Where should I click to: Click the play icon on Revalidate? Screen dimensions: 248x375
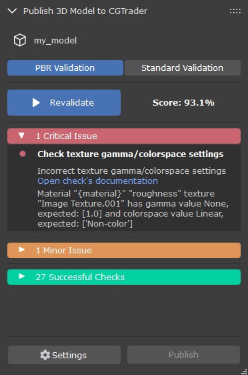click(x=36, y=102)
